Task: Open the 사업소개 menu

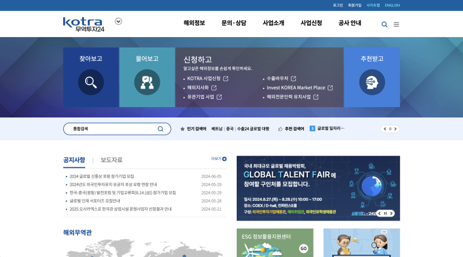Action: (x=273, y=23)
